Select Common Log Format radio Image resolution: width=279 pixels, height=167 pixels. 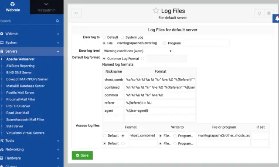coord(104,59)
